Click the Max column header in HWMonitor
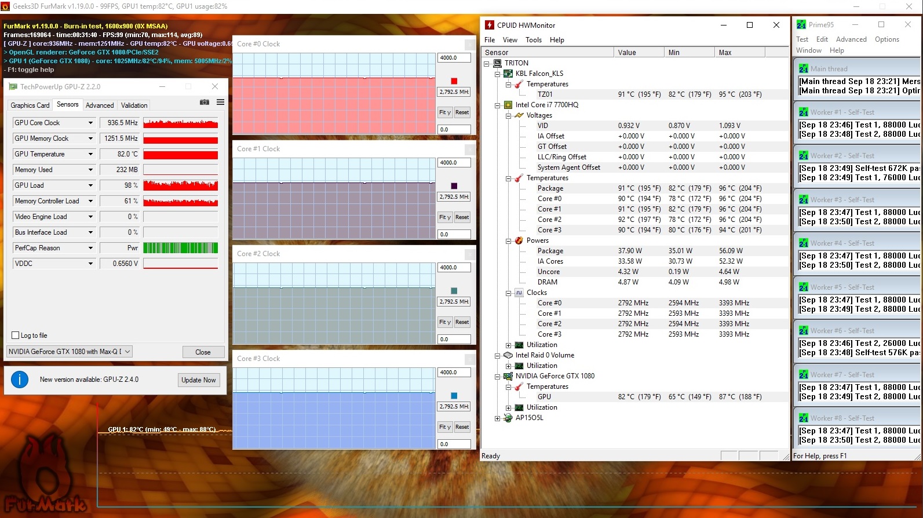The image size is (923, 518). point(740,53)
